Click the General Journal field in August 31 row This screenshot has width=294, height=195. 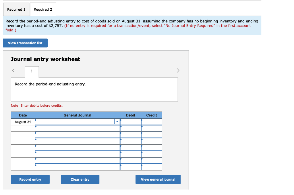tap(77, 122)
